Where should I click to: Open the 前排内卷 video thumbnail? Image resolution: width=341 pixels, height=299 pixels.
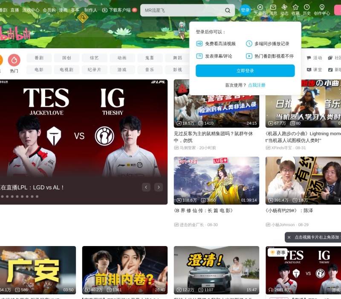[x=125, y=270]
